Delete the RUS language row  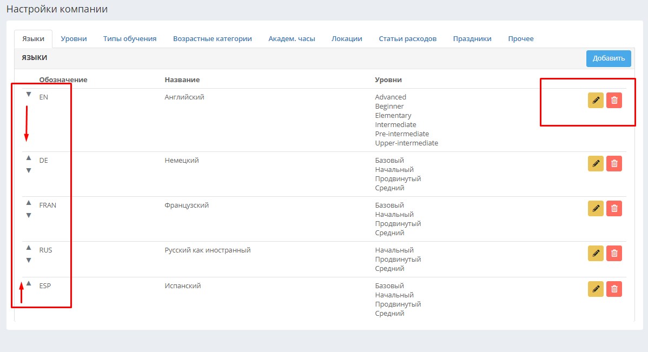click(614, 253)
